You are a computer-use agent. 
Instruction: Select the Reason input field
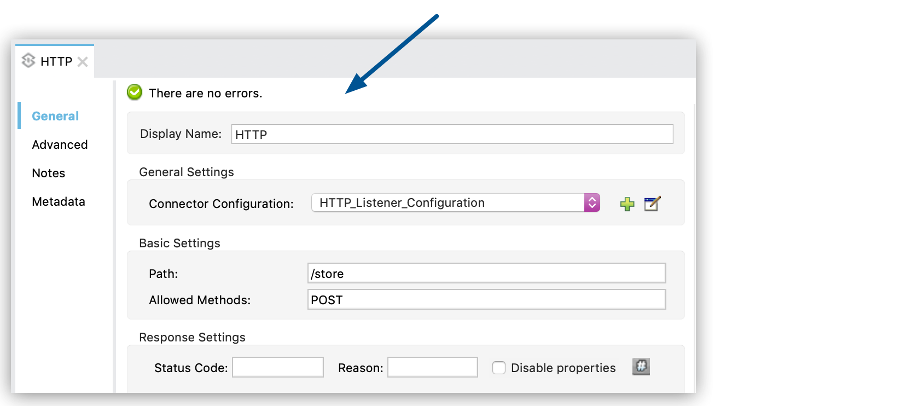[x=433, y=367]
